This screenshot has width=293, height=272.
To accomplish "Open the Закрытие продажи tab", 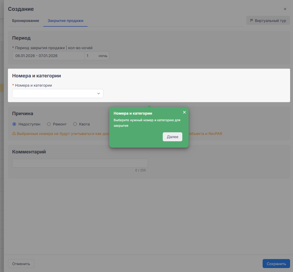I will [x=66, y=21].
